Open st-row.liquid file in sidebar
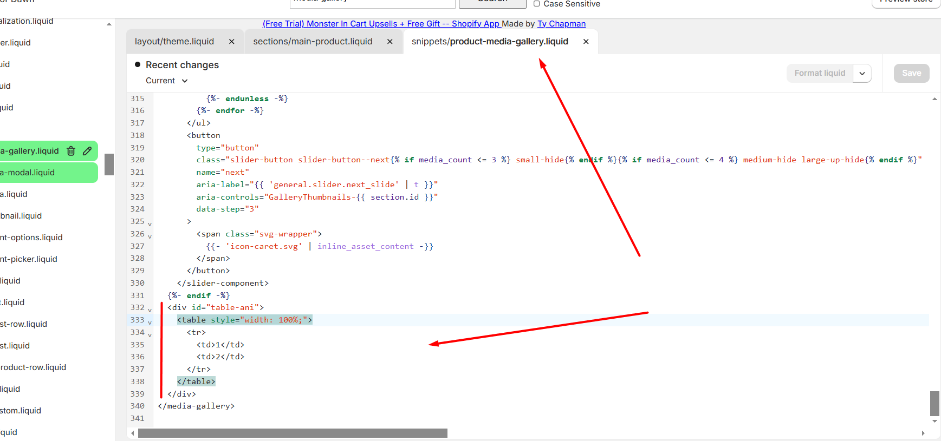This screenshot has width=941, height=441. click(23, 324)
